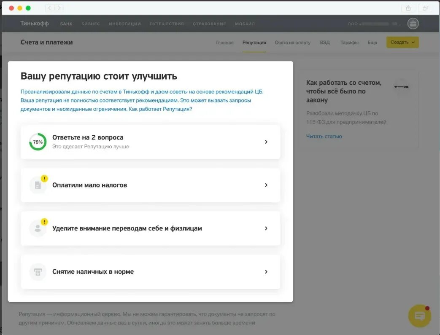Screen dimensions: 440x335
Task: Go to 'ИНВЕСТИЦИИ' in top menu
Action: (x=125, y=24)
